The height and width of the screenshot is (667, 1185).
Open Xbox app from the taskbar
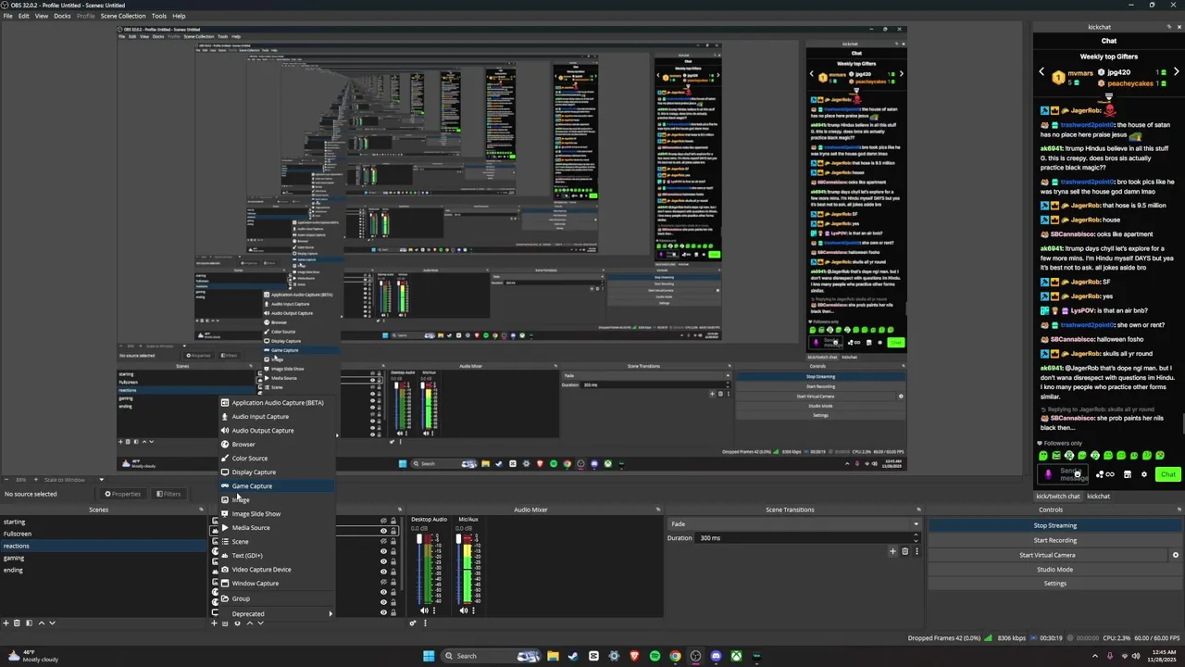tap(736, 656)
